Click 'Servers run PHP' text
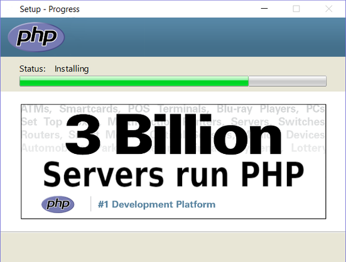This screenshot has height=262, width=346. pos(173,175)
